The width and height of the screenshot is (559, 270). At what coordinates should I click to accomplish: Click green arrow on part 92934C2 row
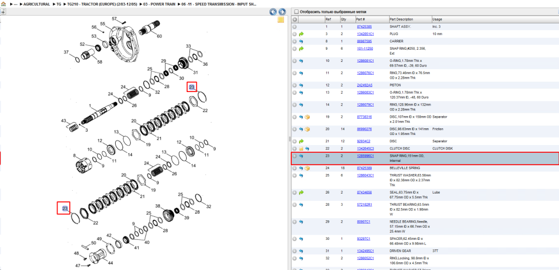301,141
